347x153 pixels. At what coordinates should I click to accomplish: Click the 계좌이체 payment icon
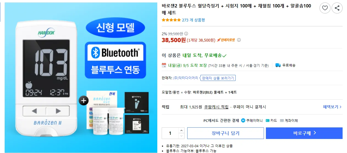point(282,120)
